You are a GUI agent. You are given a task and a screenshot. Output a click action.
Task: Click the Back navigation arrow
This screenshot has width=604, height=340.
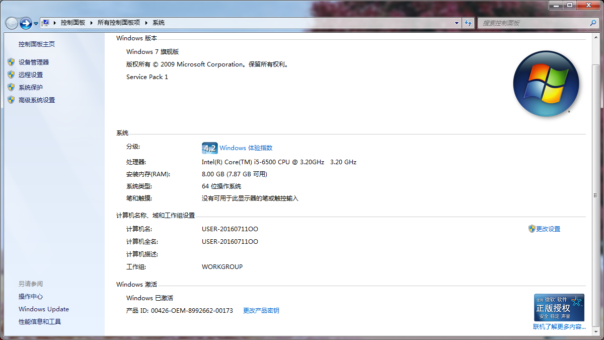12,23
